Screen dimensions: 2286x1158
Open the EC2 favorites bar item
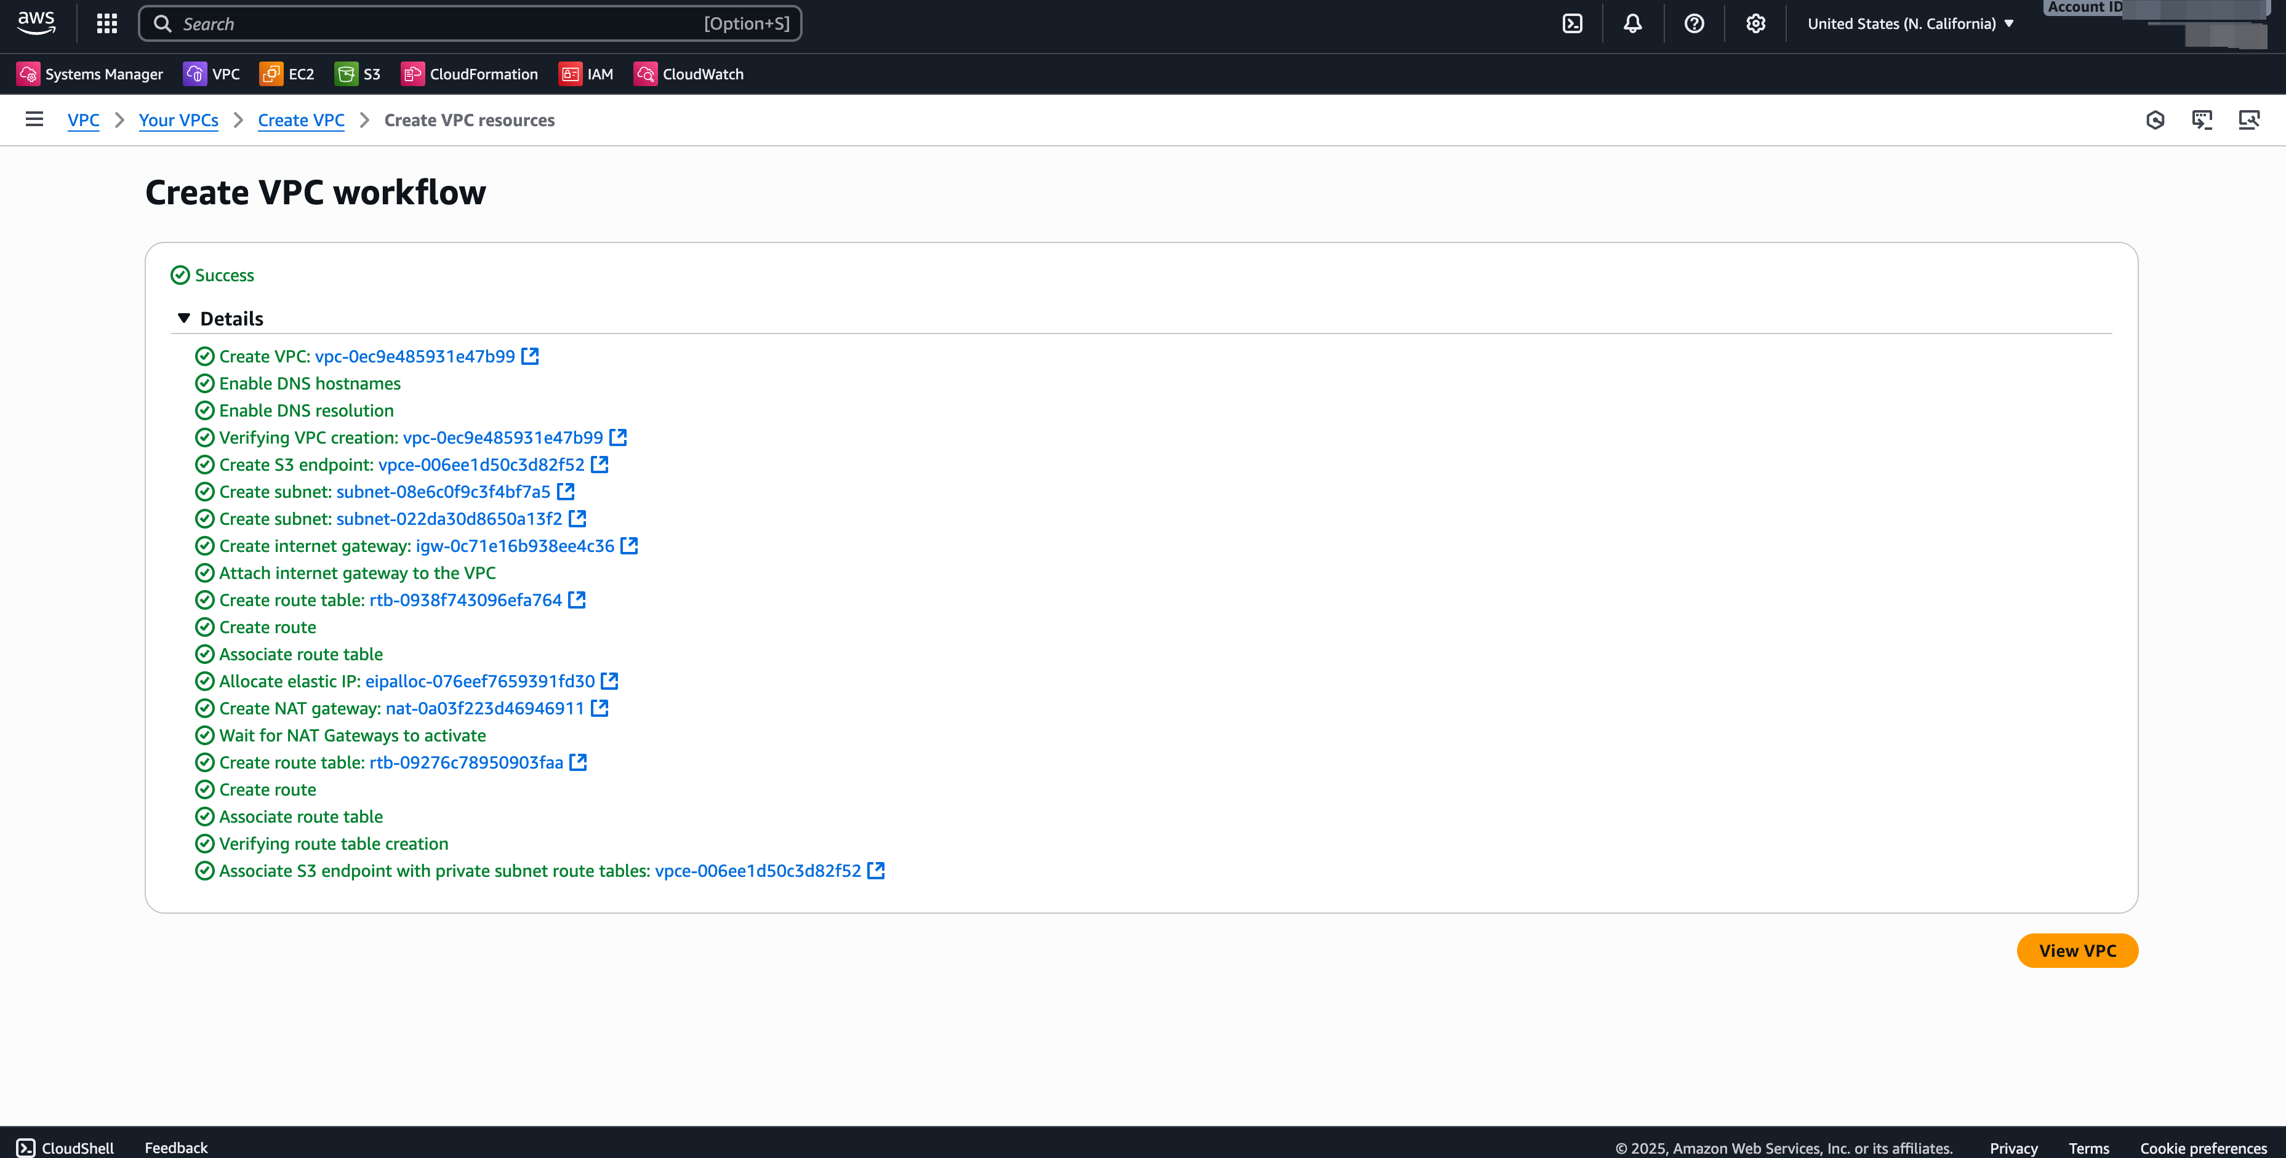(x=287, y=74)
